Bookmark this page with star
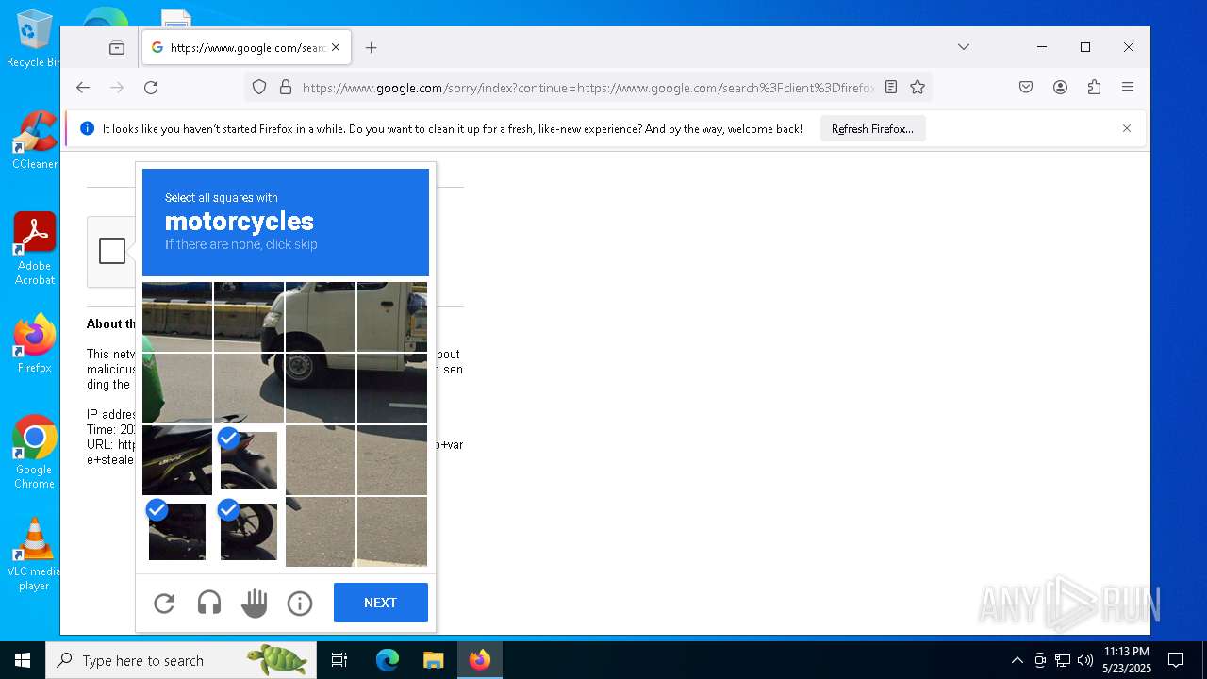This screenshot has width=1207, height=679. [918, 88]
